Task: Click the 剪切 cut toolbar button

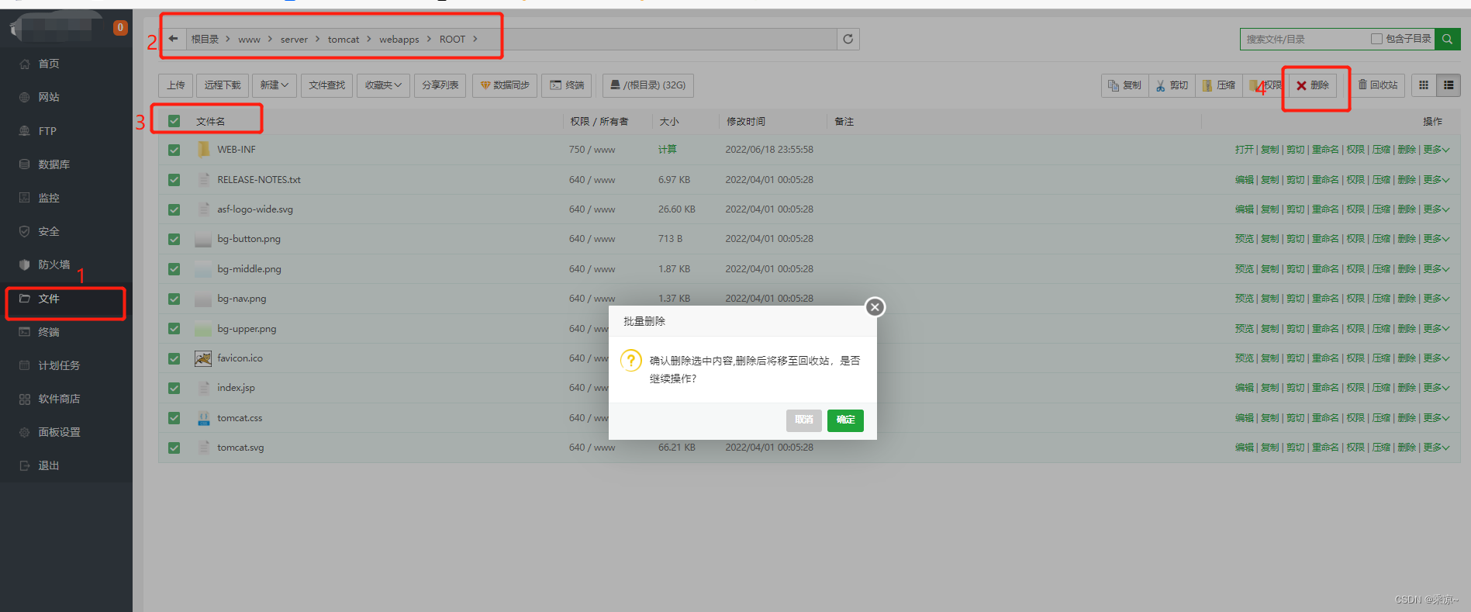Action: click(x=1172, y=85)
